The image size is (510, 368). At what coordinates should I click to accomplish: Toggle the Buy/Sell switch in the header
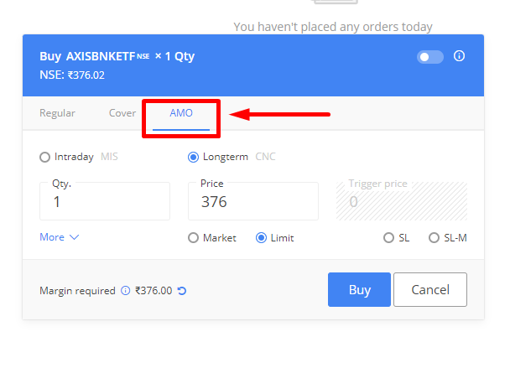pyautogui.click(x=430, y=57)
